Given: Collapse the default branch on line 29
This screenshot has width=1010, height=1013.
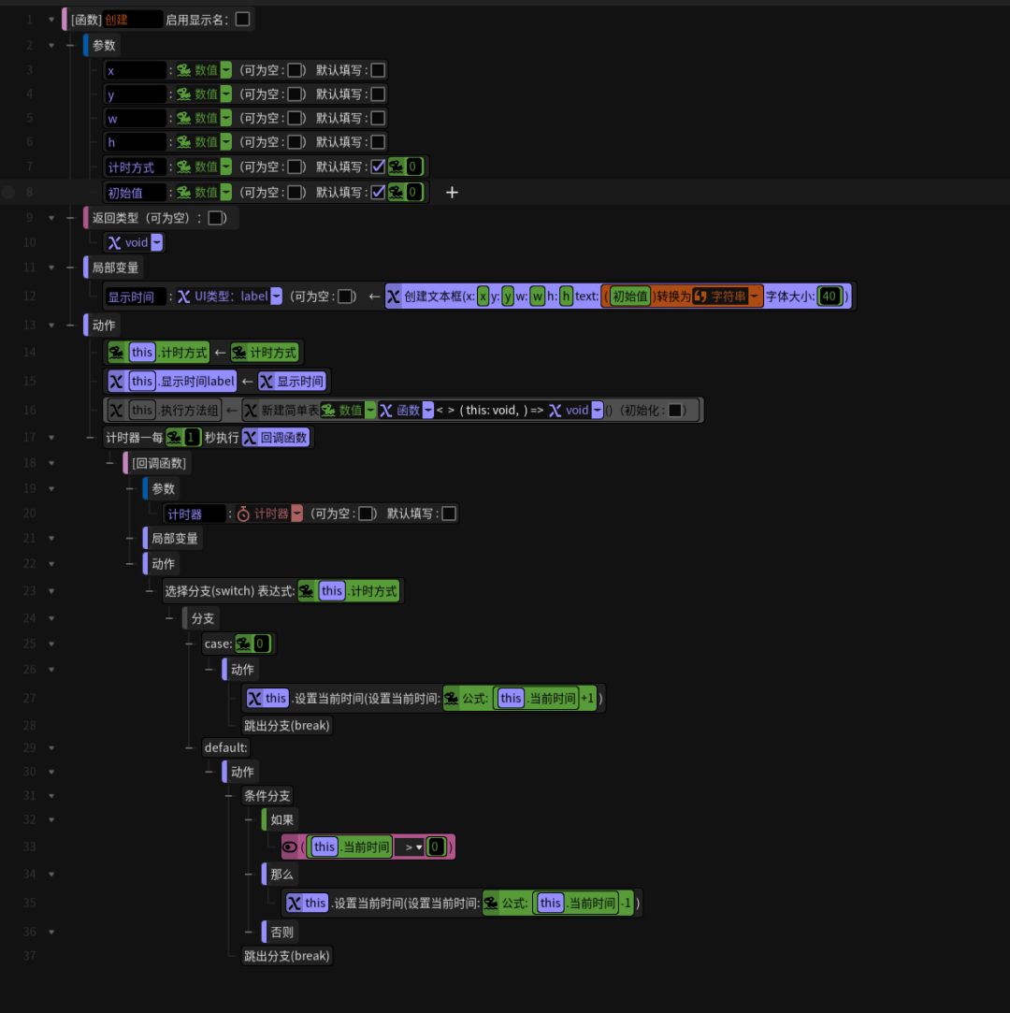Looking at the screenshot, I should click(x=51, y=747).
